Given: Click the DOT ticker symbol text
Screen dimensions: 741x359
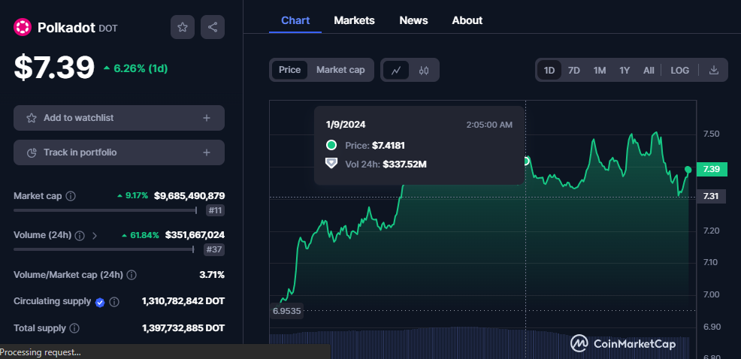Looking at the screenshot, I should coord(108,29).
